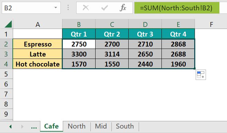227x133 pixels.
Task: Click the cell containing 2688
Action: pos(178,54)
